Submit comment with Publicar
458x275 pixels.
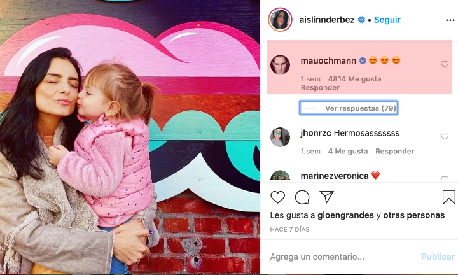(x=438, y=257)
